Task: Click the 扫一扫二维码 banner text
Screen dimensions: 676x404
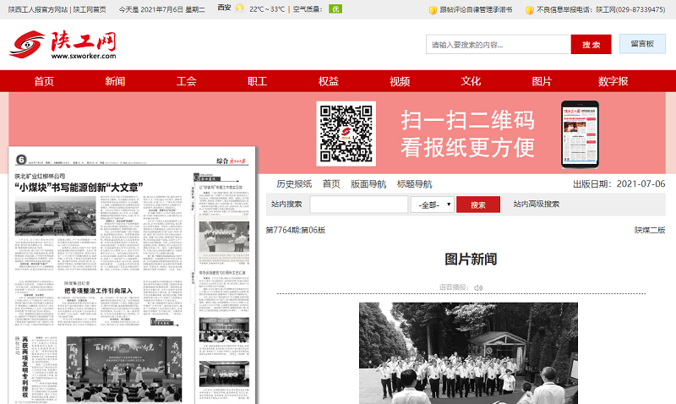Action: [468, 120]
